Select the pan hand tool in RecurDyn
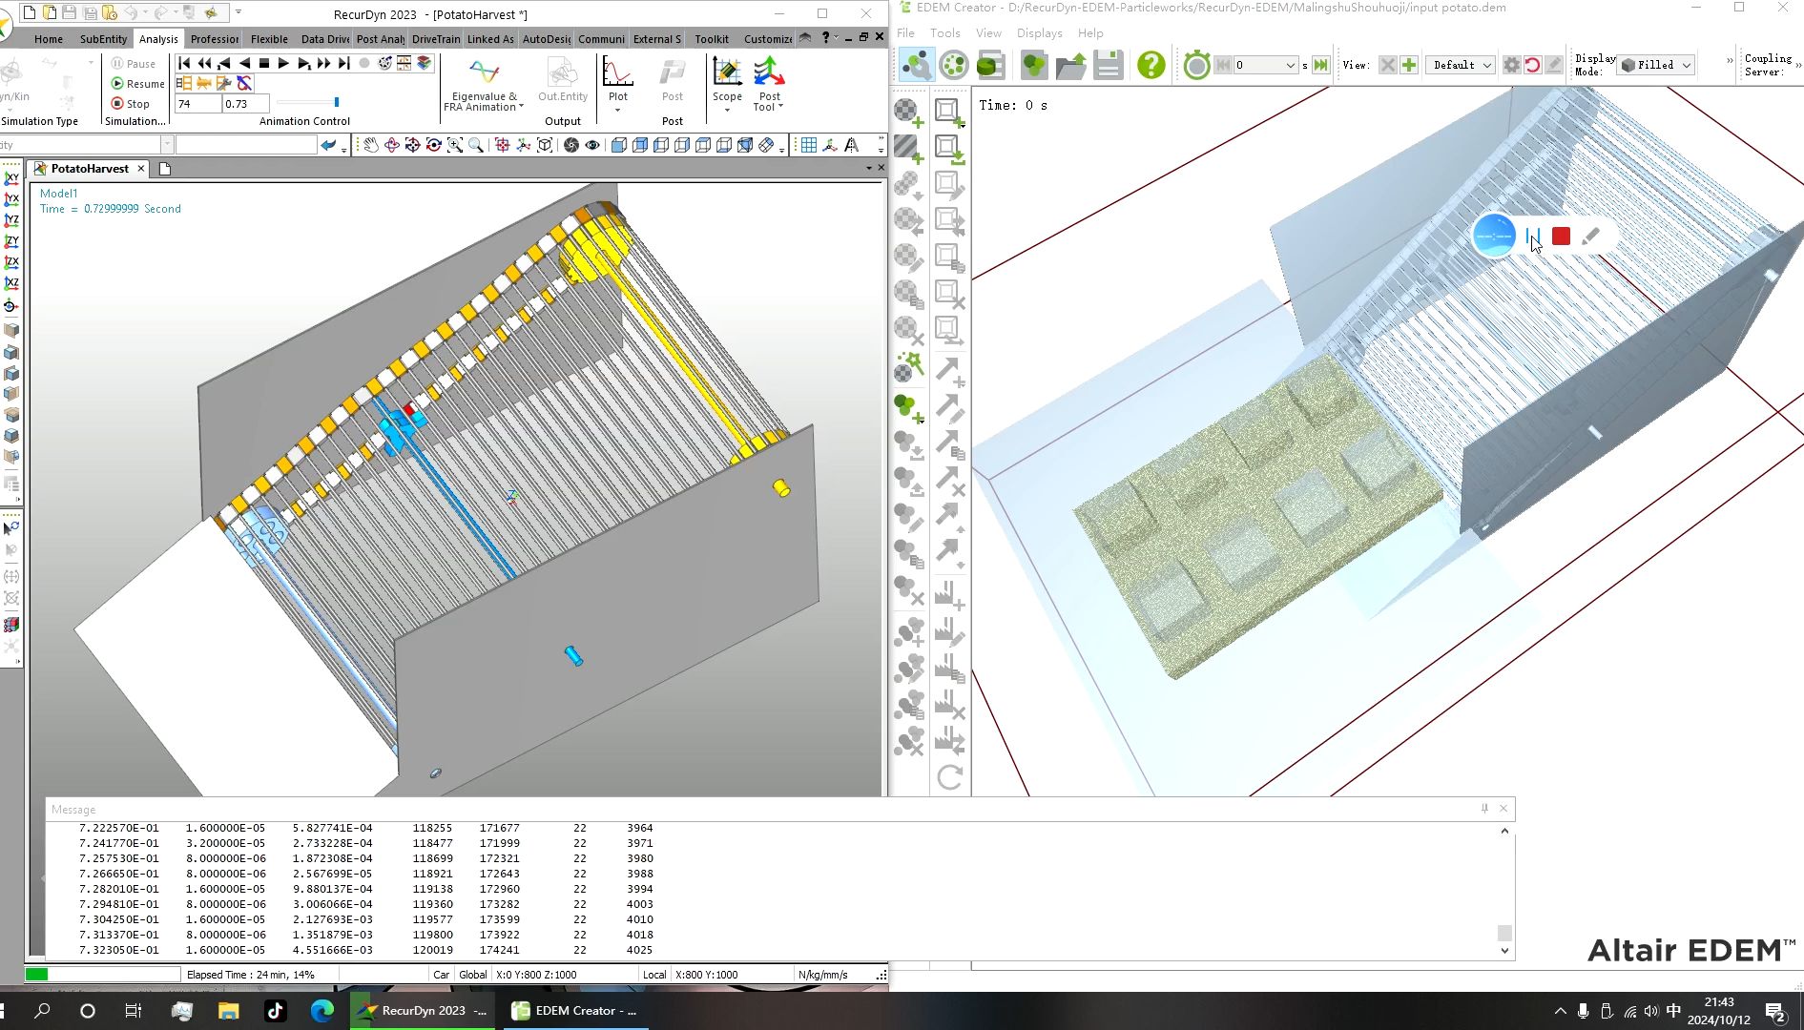1804x1030 pixels. pyautogui.click(x=370, y=145)
